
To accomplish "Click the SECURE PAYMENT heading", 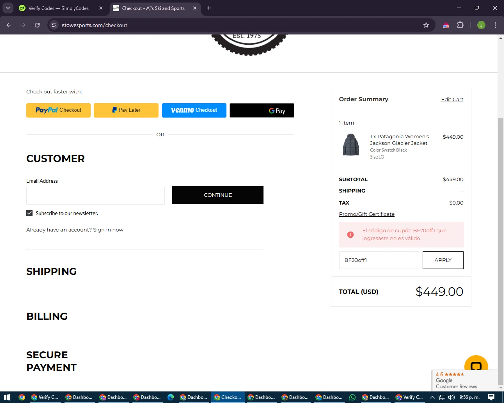I will 51,361.
